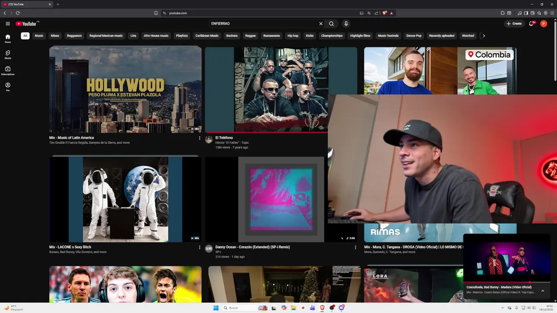
Task: Click the miniplayer video thumbnail
Action: (x=507, y=258)
